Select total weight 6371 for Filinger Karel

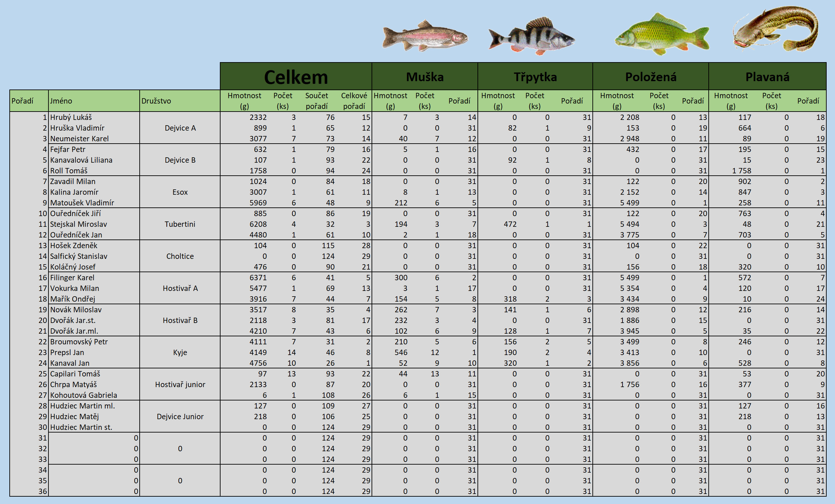pyautogui.click(x=258, y=278)
